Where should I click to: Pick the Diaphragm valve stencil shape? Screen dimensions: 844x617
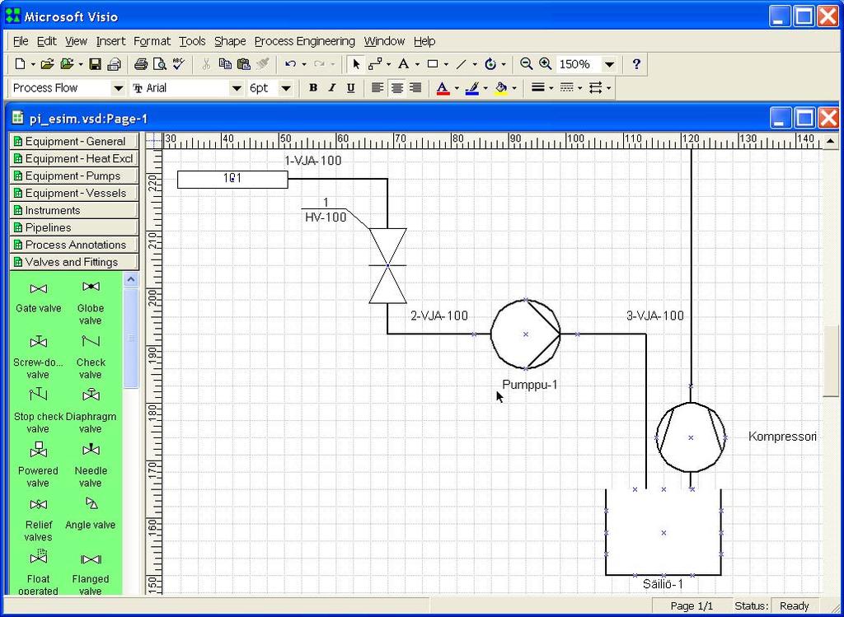[x=91, y=412]
